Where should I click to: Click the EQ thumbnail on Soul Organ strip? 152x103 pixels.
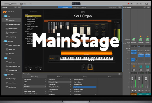134,46
